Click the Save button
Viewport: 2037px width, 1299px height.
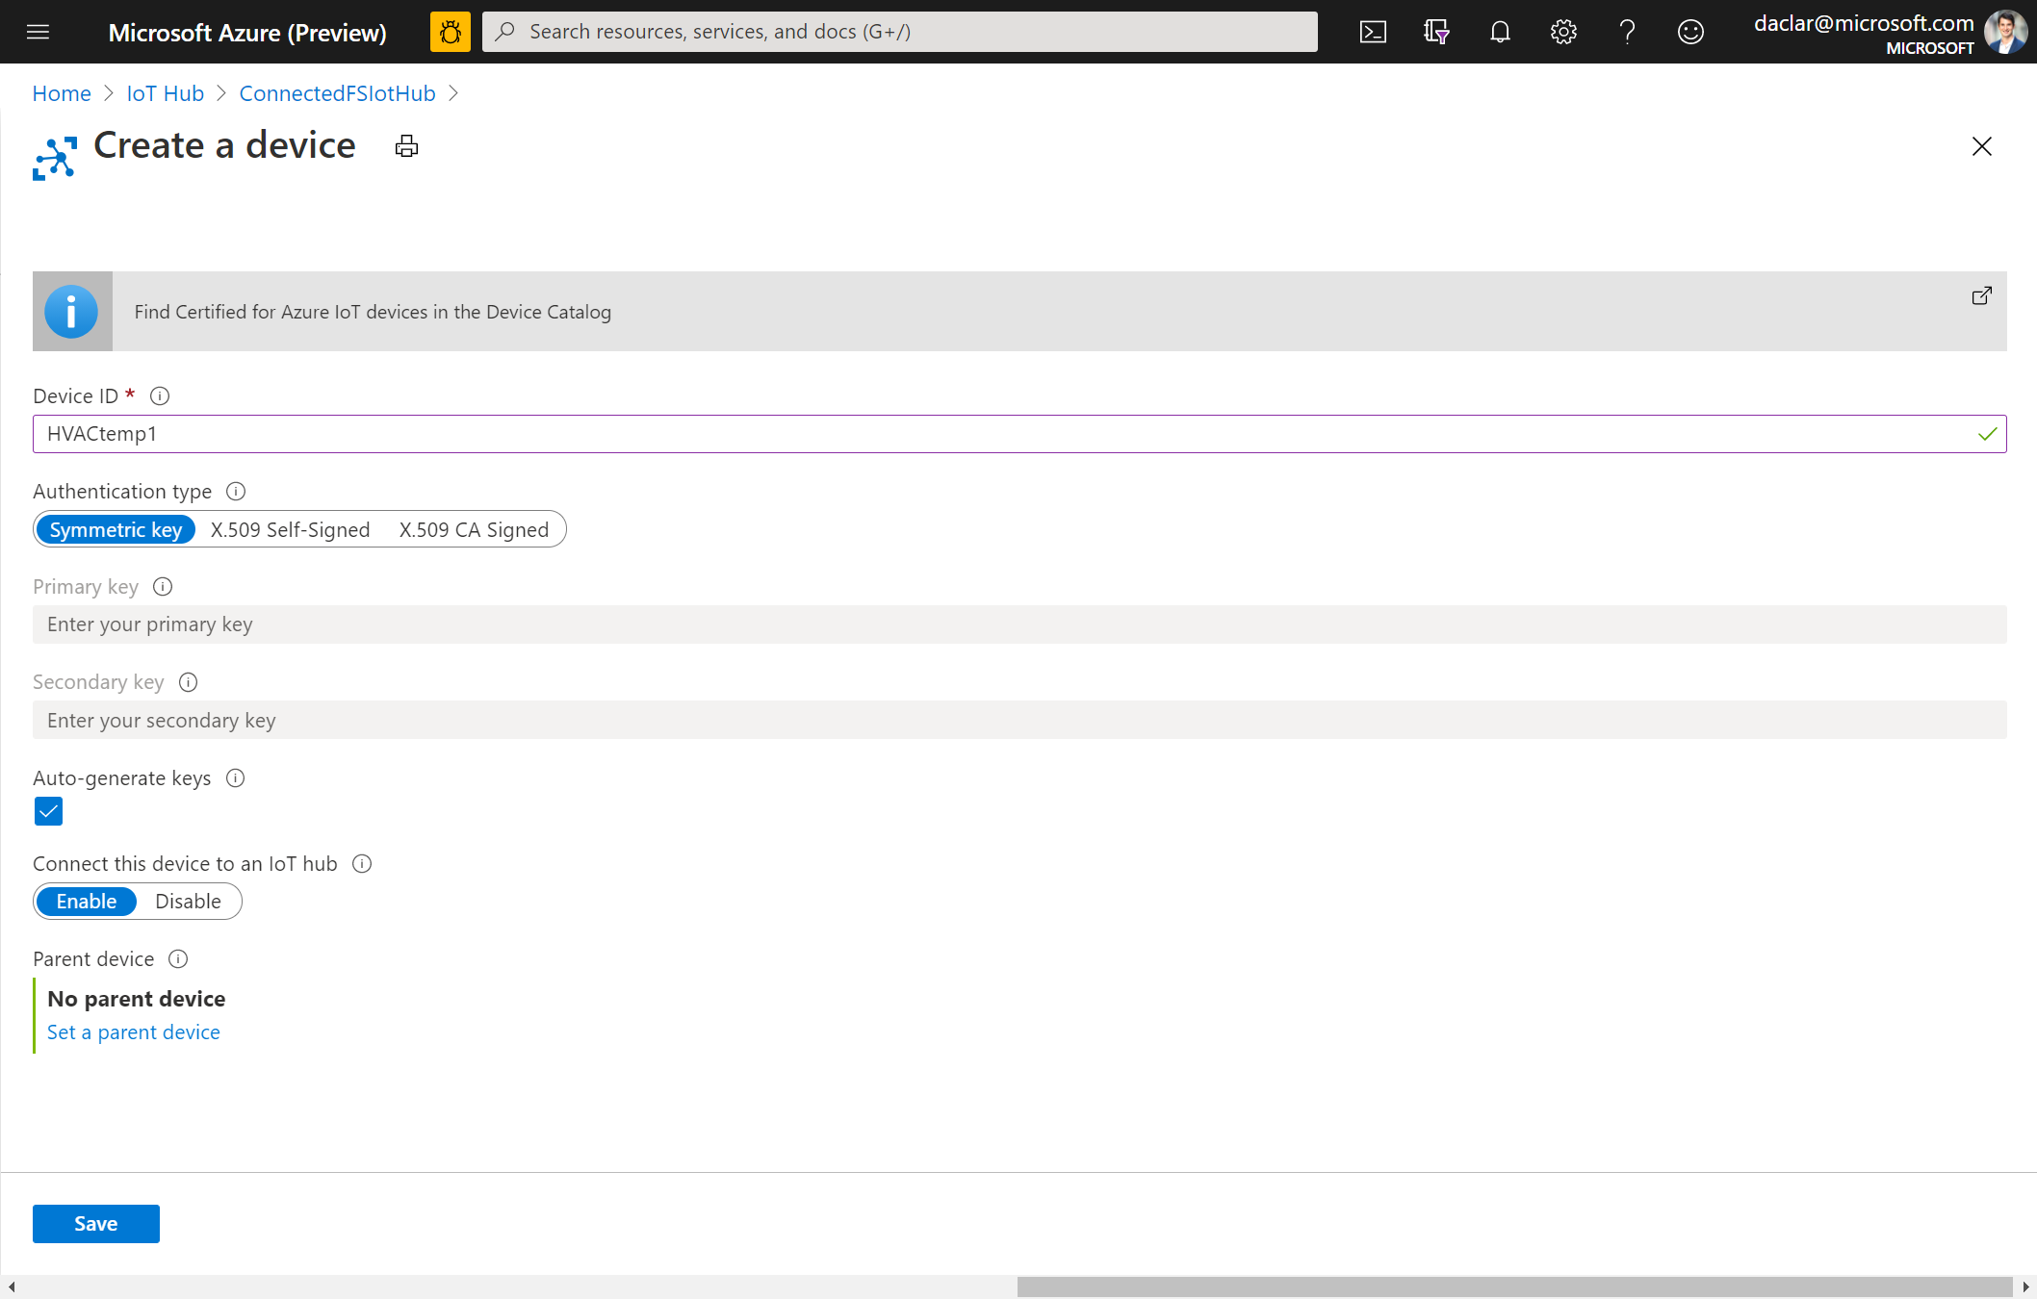pyautogui.click(x=96, y=1222)
